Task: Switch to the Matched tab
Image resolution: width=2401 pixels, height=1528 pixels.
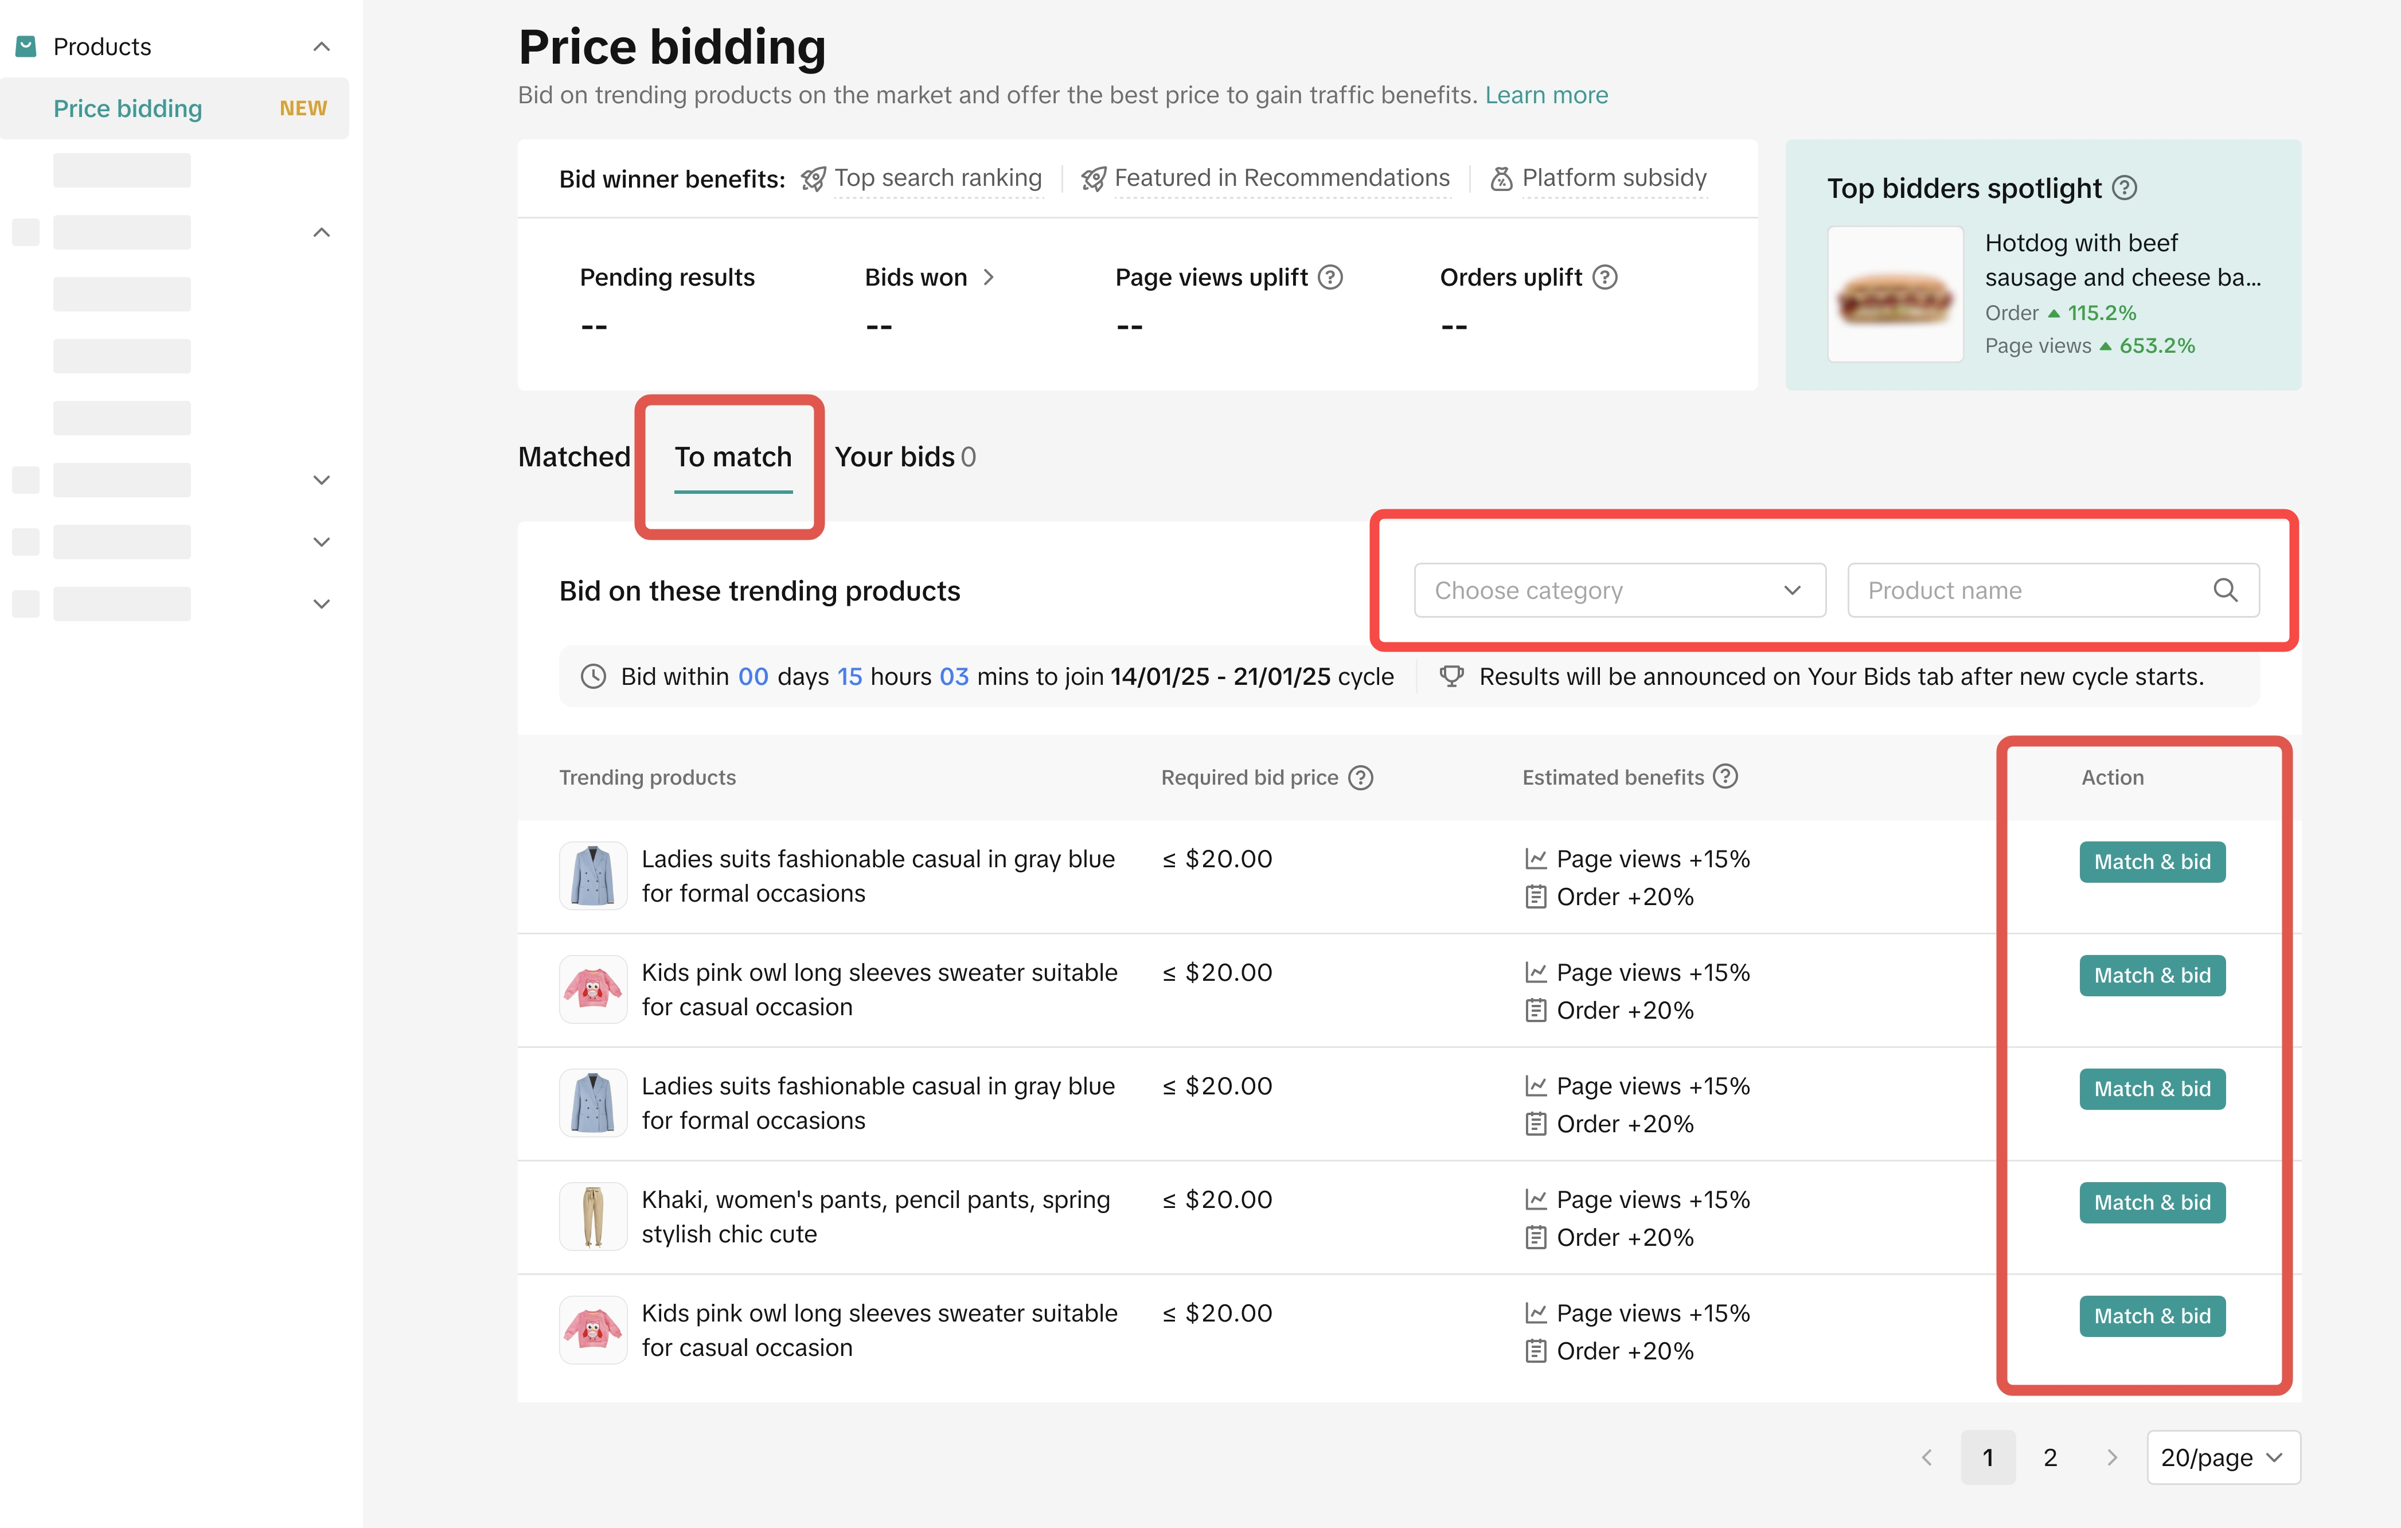Action: pos(575,457)
